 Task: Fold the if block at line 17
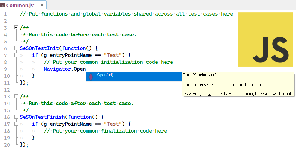[16, 124]
